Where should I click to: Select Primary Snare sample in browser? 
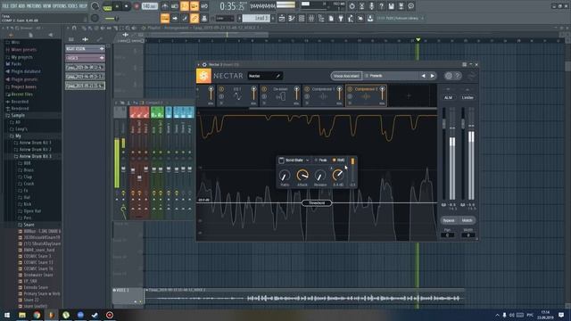click(42, 293)
